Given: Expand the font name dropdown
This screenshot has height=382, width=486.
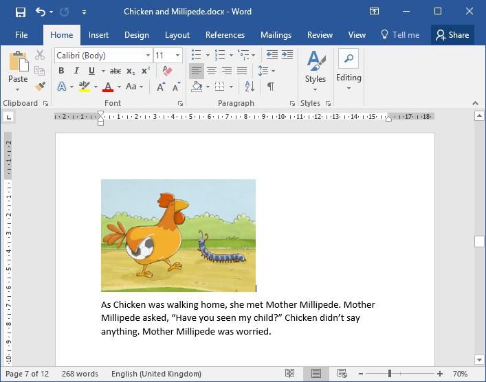Looking at the screenshot, I should [148, 56].
